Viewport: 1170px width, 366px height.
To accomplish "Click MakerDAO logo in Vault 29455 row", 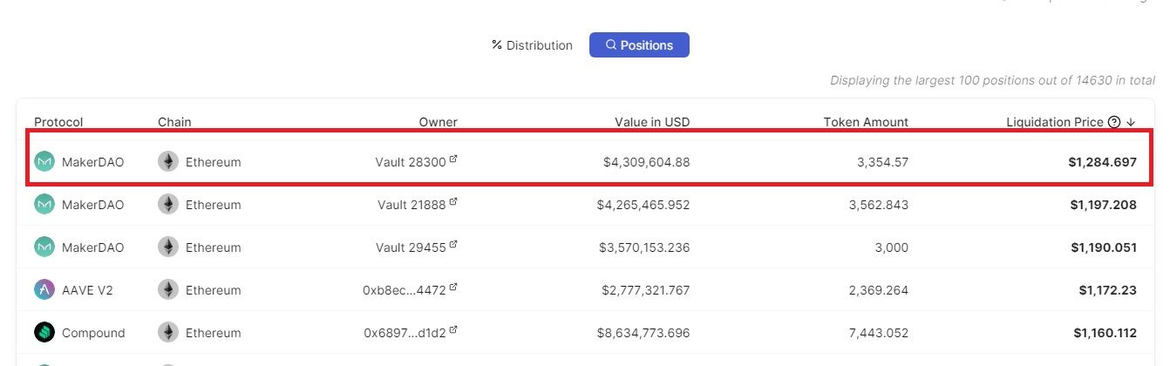I will pyautogui.click(x=44, y=247).
